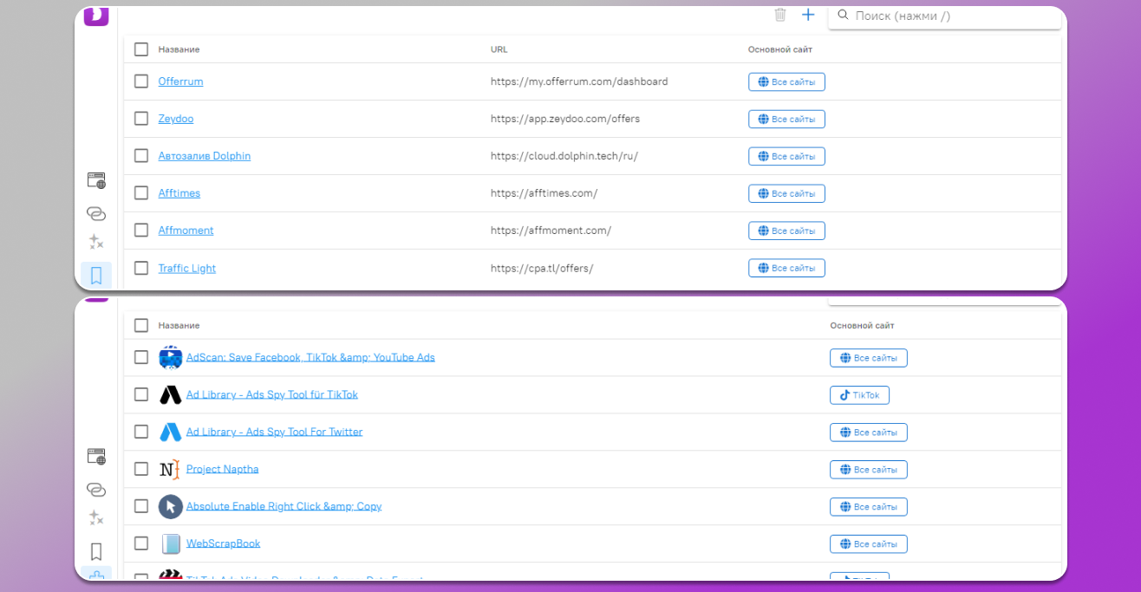The width and height of the screenshot is (1141, 592).
Task: Click the AdScan extension icon
Action: coord(171,357)
